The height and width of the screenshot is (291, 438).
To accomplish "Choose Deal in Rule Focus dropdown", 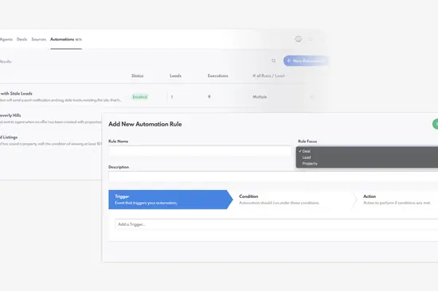I will coord(367,151).
